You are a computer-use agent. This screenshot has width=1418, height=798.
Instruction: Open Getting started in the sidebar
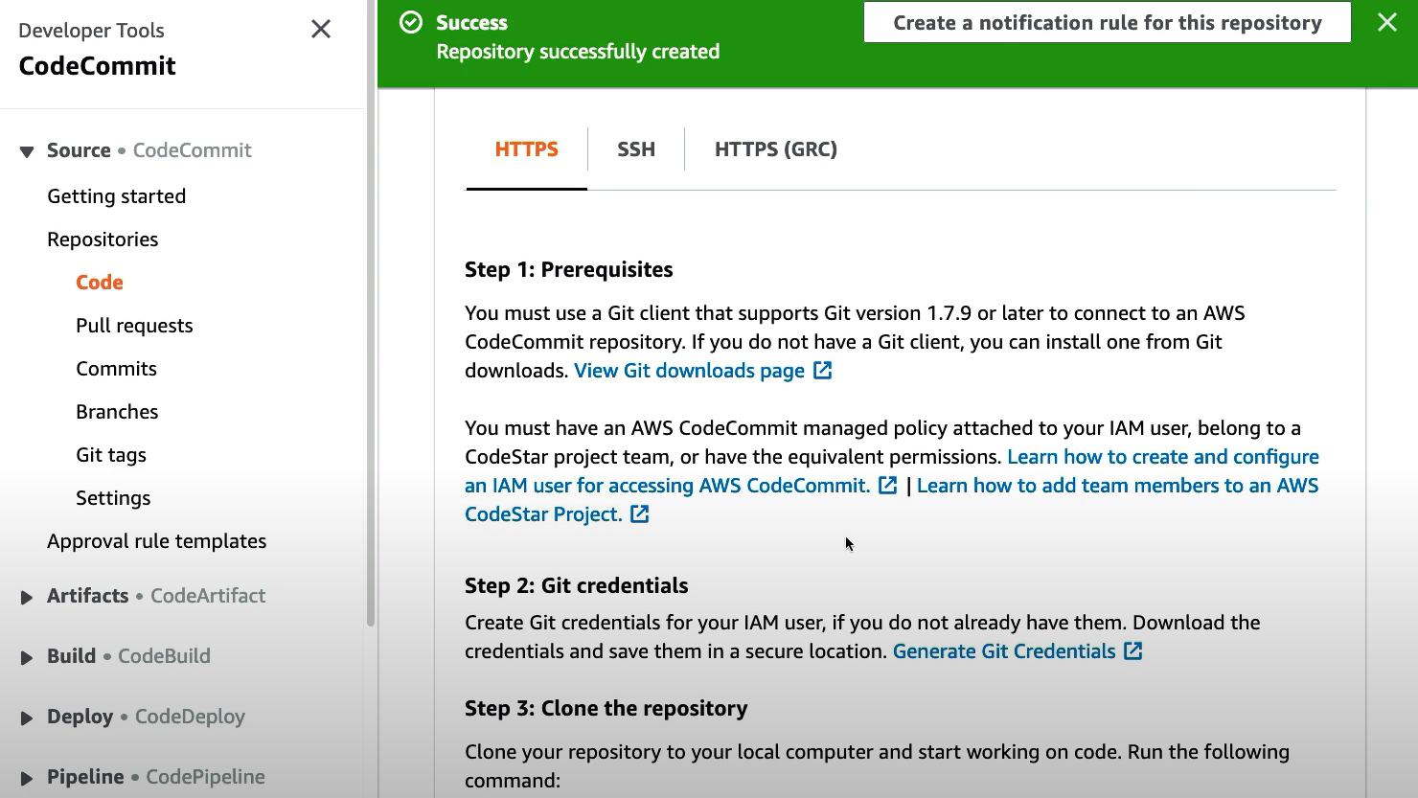tap(116, 195)
